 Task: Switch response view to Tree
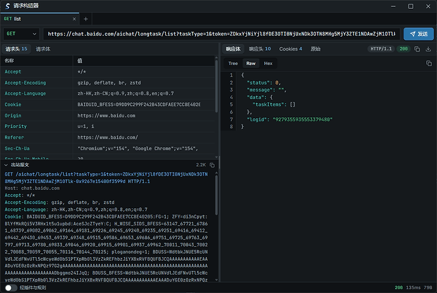(x=233, y=63)
